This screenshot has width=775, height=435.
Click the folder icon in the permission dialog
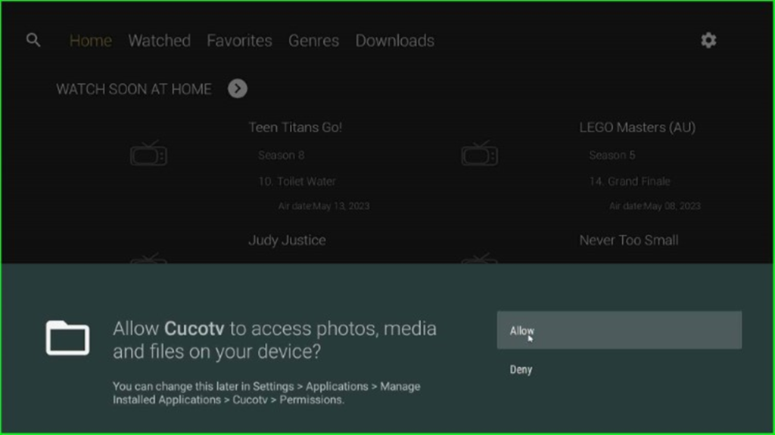coord(67,338)
